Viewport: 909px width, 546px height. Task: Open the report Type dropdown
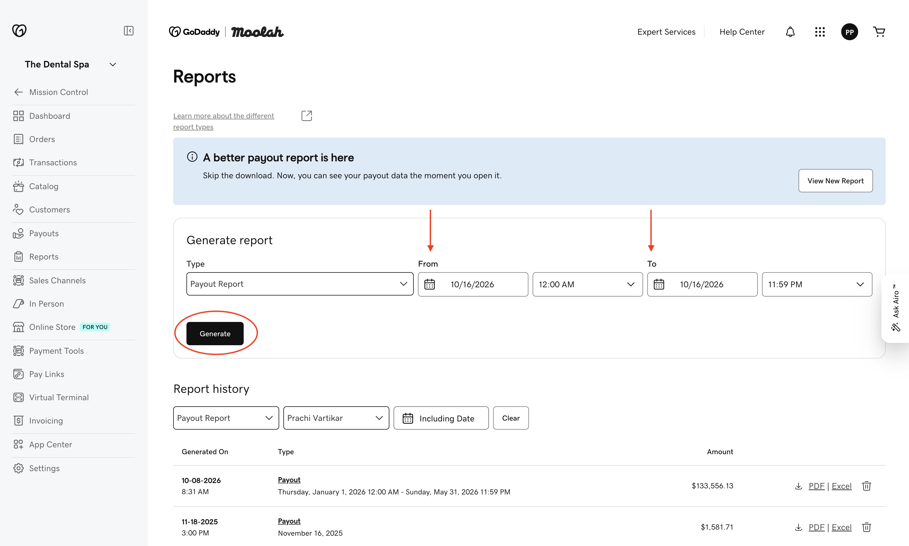click(300, 284)
